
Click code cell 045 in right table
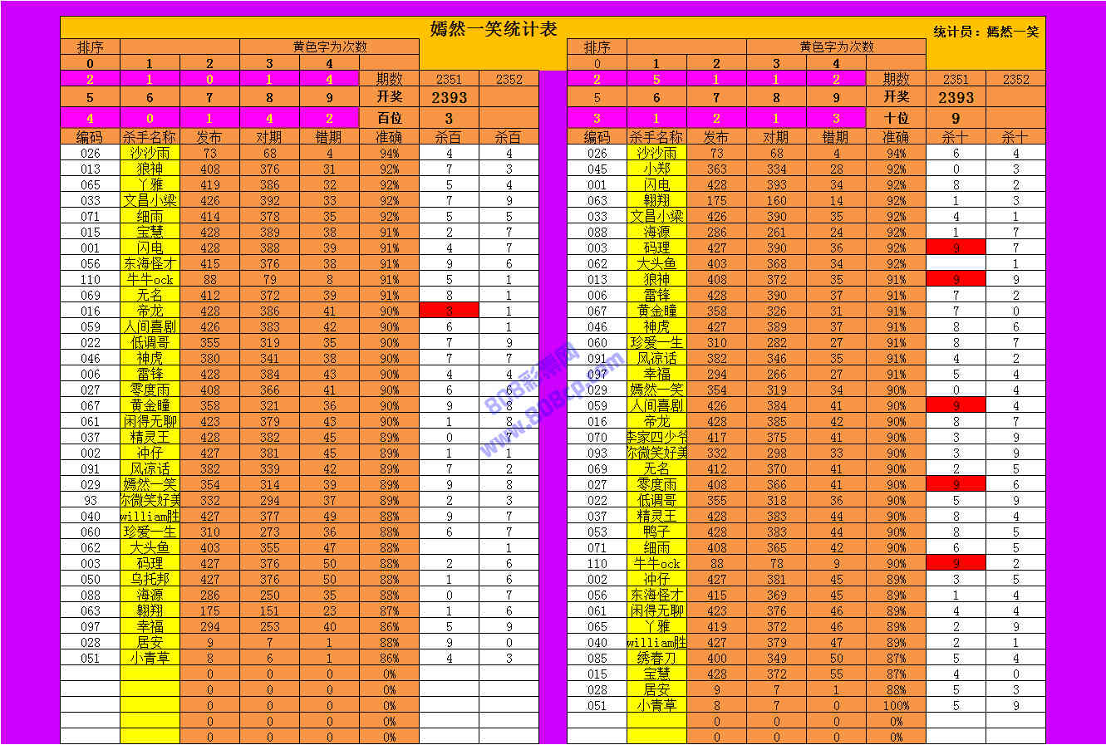[x=597, y=169]
